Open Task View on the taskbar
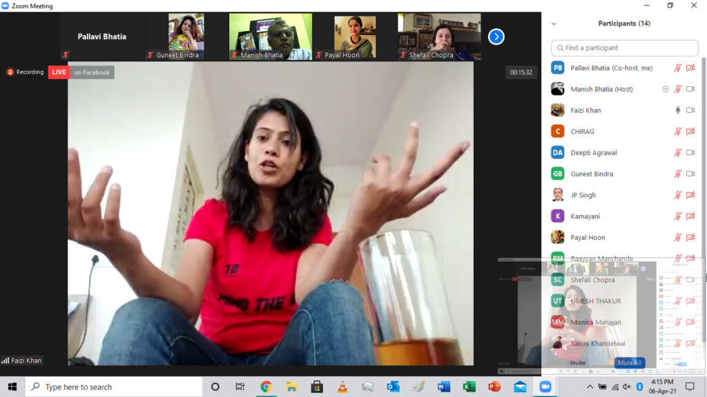 click(x=240, y=387)
